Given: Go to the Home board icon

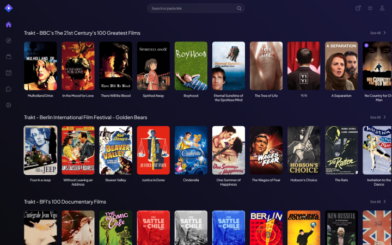Looking at the screenshot, I should point(8,24).
